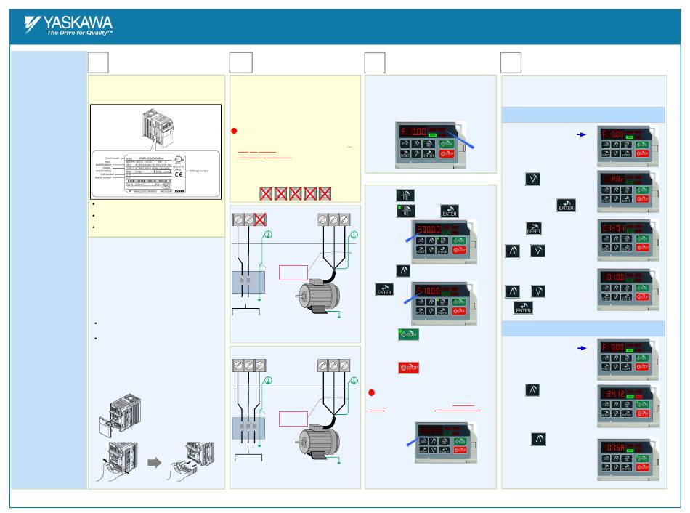Viewport: 690px width, 513px height.
Task: Click the hand pulling off the terminal cover illustration
Action: (192, 461)
